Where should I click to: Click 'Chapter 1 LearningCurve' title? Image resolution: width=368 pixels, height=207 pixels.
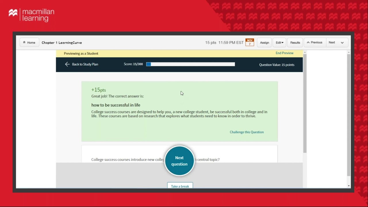click(62, 43)
